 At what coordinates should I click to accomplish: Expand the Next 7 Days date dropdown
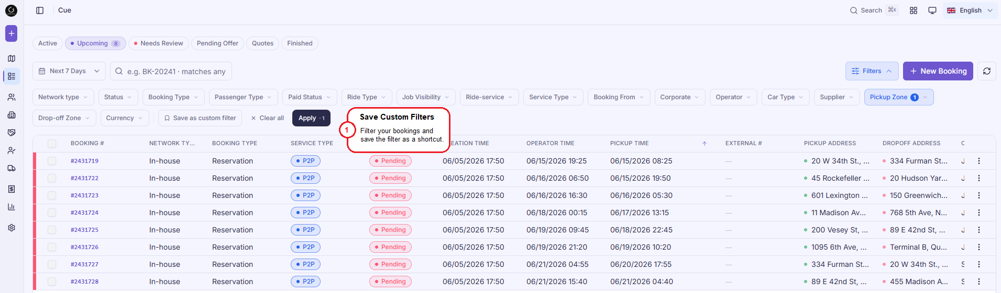pyautogui.click(x=69, y=71)
